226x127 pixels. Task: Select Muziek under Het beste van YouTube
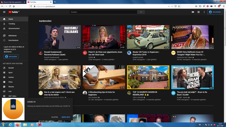(x=11, y=68)
